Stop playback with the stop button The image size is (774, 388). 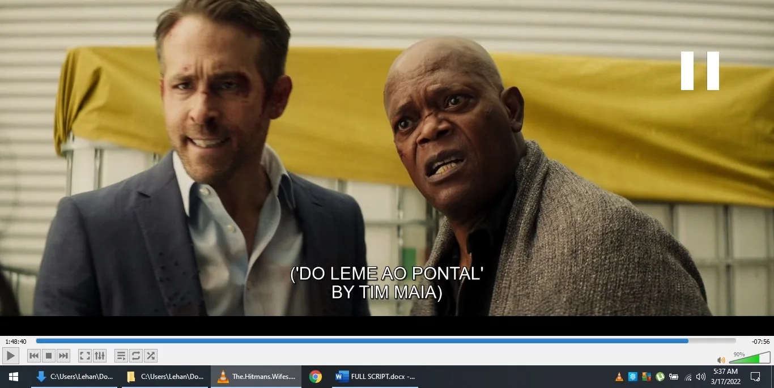(49, 356)
